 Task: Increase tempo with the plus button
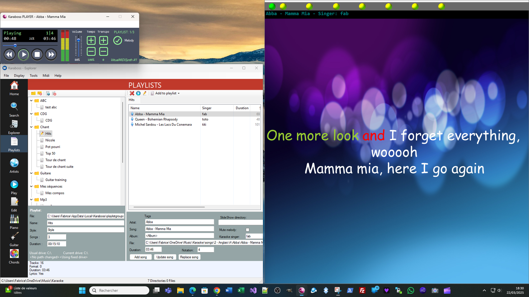click(x=91, y=40)
